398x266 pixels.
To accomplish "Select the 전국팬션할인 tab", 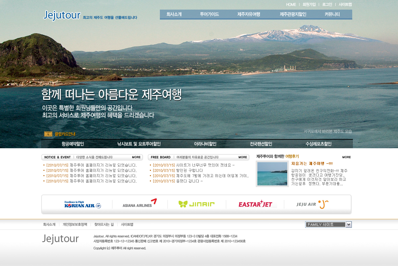I will pyautogui.click(x=261, y=144).
